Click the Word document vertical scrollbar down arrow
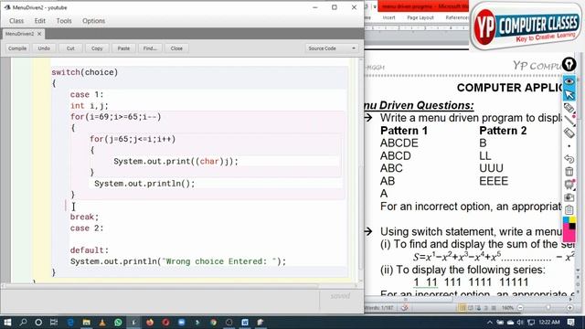 pos(578,271)
